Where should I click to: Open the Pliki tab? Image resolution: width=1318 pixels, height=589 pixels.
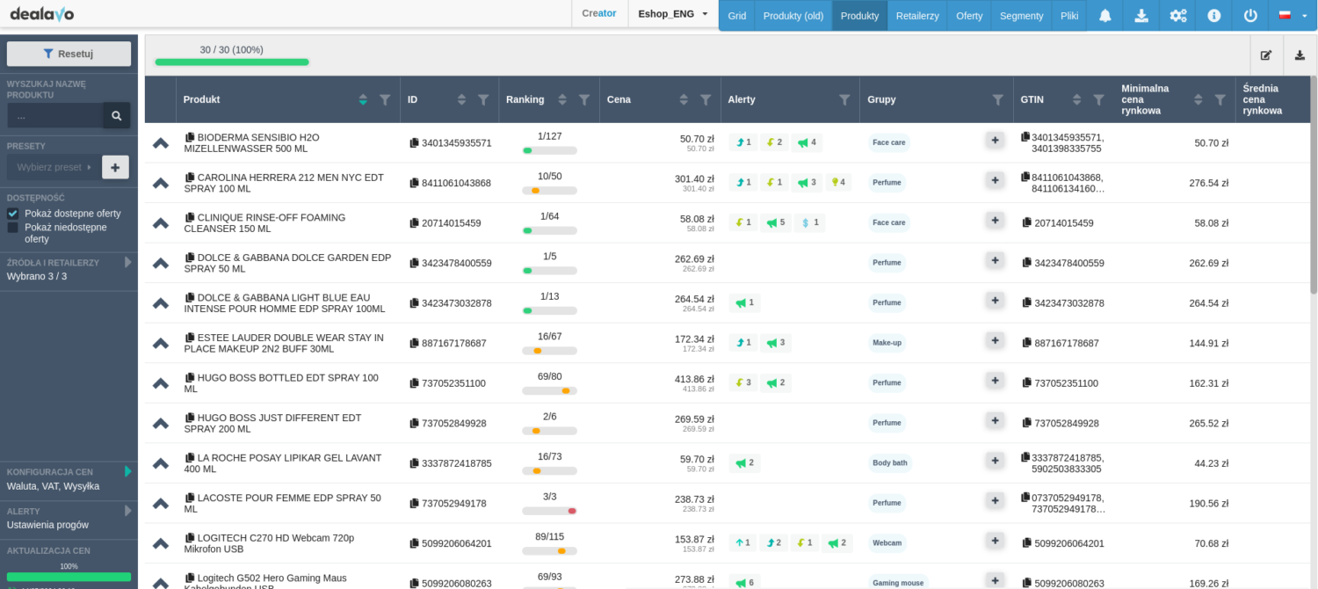coord(1069,16)
